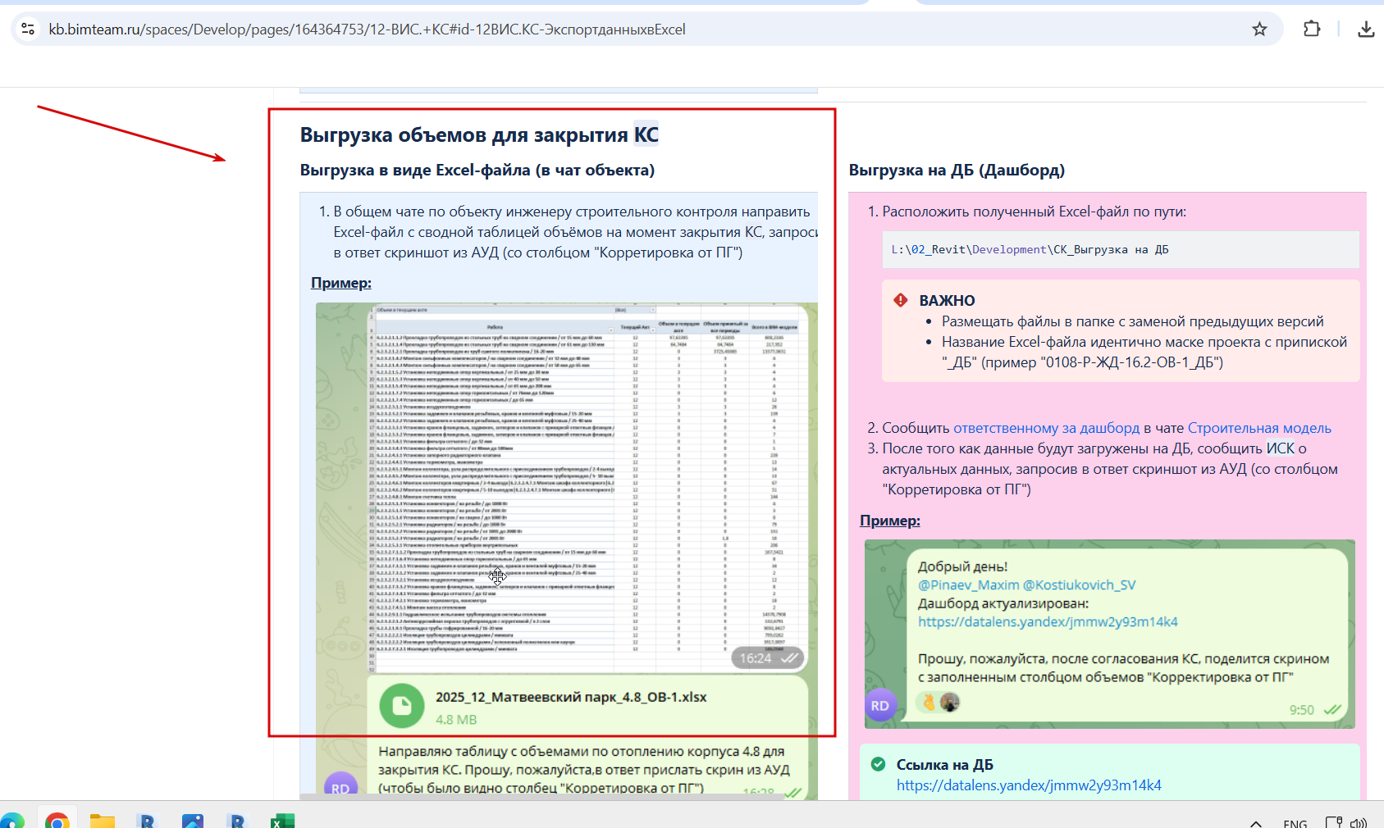This screenshot has width=1384, height=828.
Task: Focus the kb.bimteam.ru address bar URL
Action: tap(367, 30)
